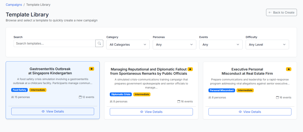Click star badge on Gastroenteritis Outbreak card
303x132 pixels.
pos(91,69)
